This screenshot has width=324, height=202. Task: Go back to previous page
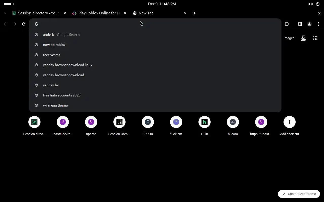tap(6, 24)
